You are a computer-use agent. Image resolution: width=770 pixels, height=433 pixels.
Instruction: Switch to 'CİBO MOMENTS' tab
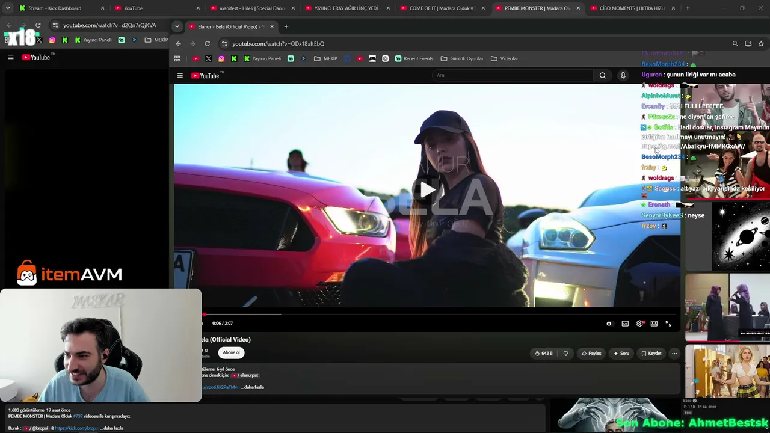pyautogui.click(x=632, y=8)
